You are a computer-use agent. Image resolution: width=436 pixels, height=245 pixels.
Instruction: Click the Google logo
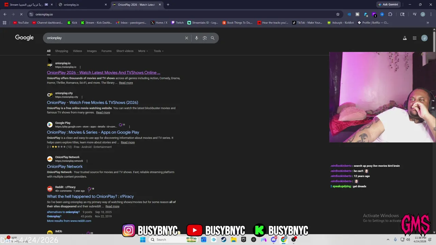pyautogui.click(x=24, y=38)
